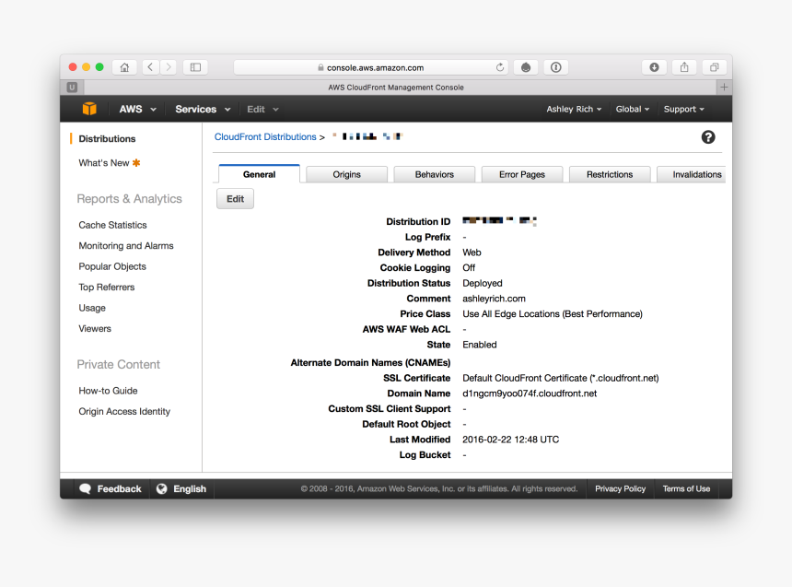
Task: Open the Terms of Use link
Action: tap(686, 489)
